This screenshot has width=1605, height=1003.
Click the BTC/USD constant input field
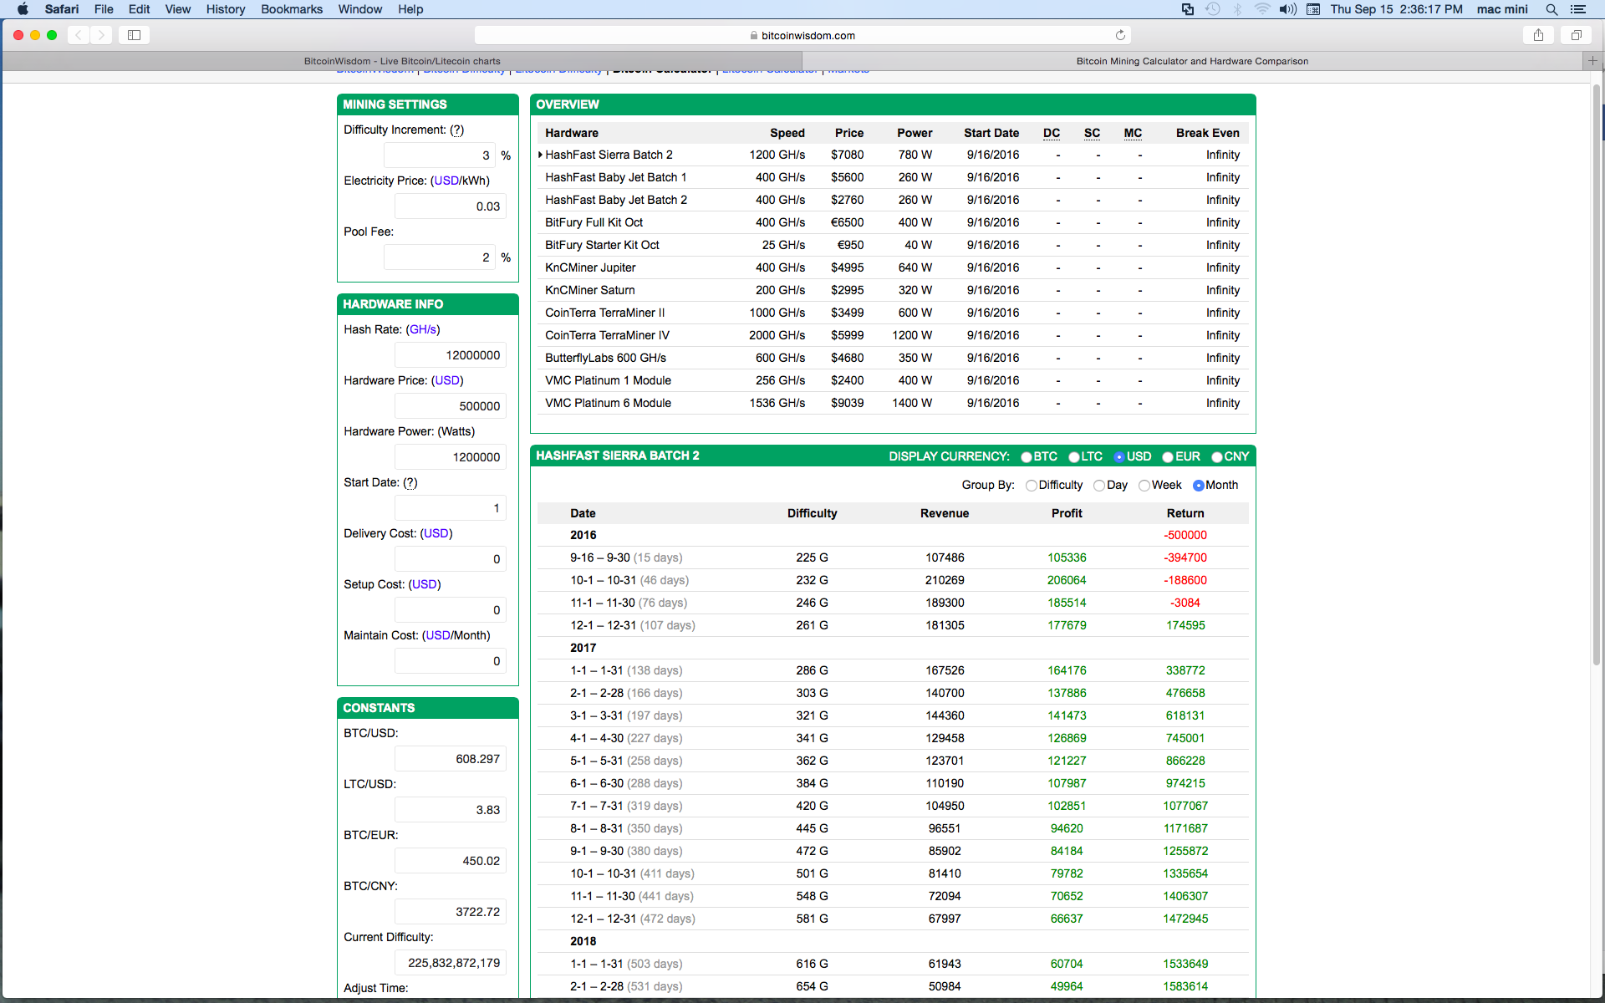click(x=451, y=759)
